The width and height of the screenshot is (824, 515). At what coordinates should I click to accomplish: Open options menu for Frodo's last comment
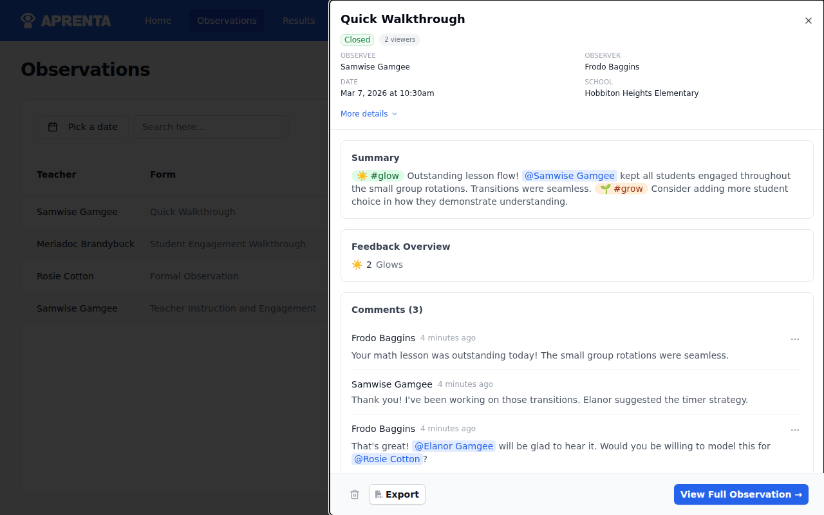click(x=795, y=430)
